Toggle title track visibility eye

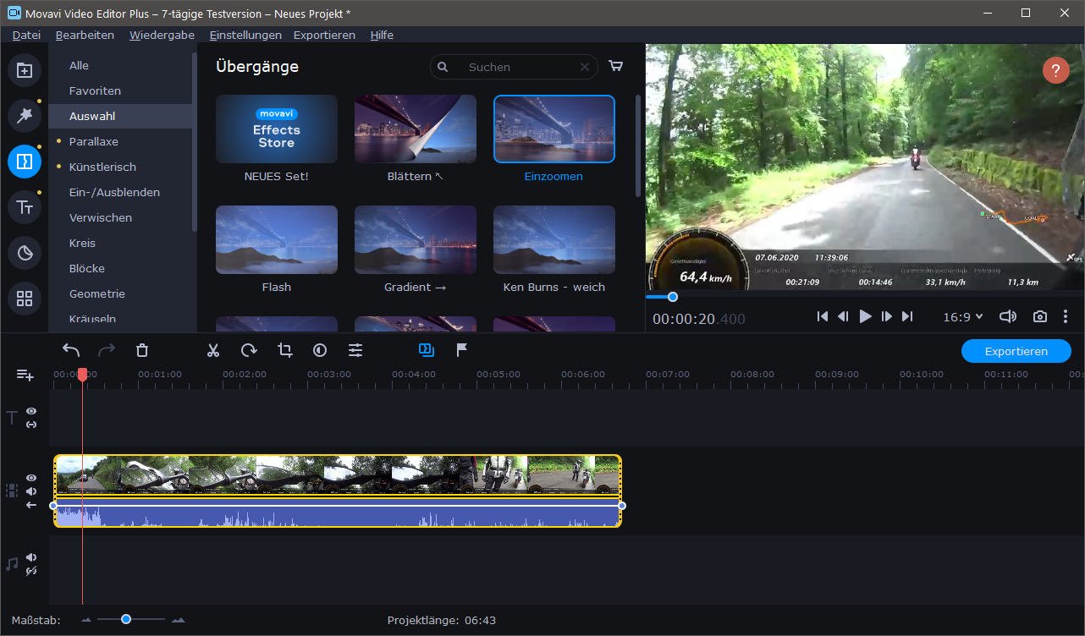pyautogui.click(x=31, y=411)
